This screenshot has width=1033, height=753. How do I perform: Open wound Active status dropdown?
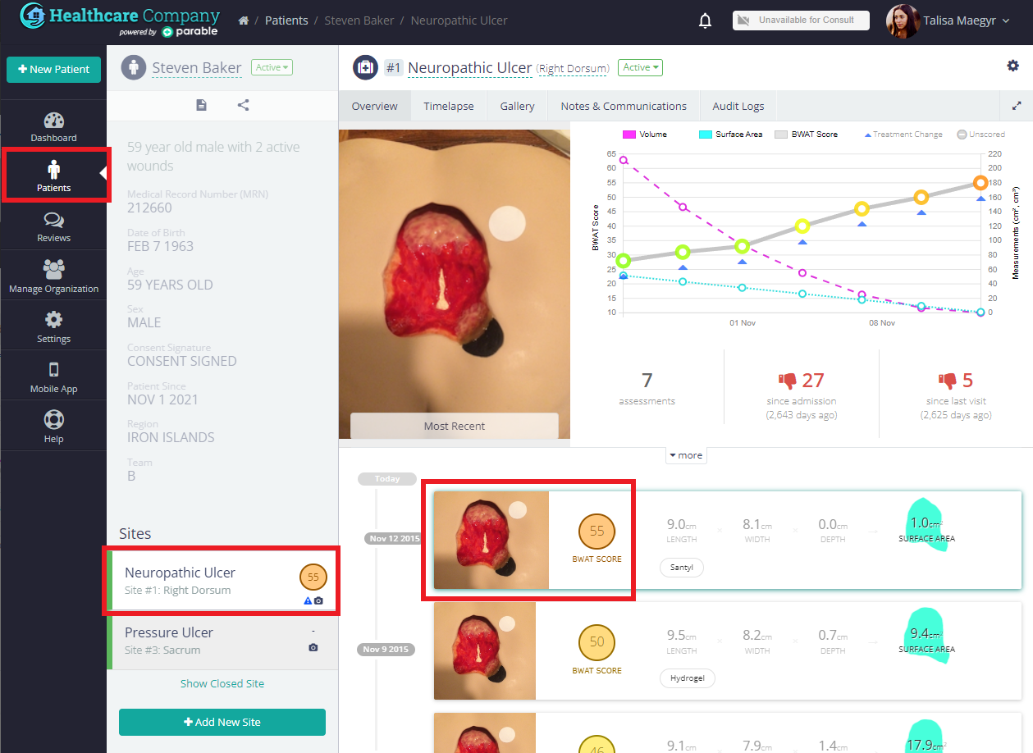640,67
